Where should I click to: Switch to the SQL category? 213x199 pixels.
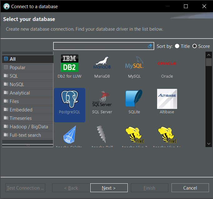tap(28, 76)
